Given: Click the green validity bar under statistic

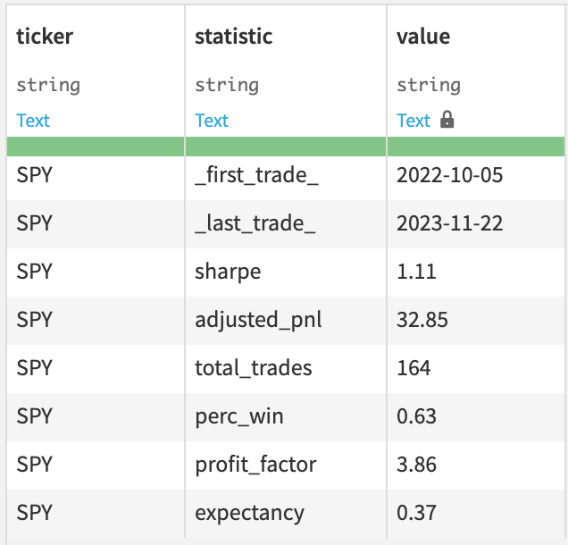Looking at the screenshot, I should tap(286, 147).
